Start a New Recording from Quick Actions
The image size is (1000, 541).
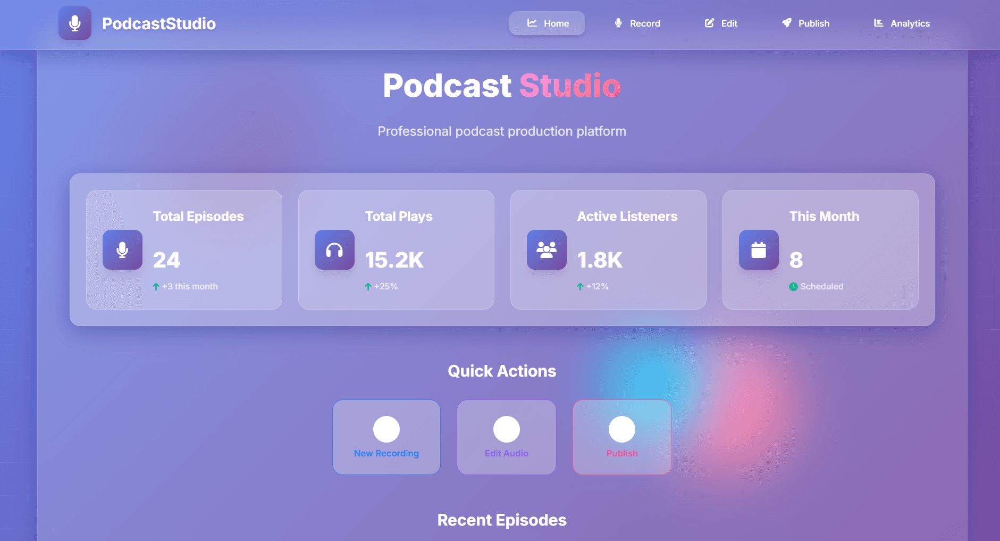pos(386,437)
